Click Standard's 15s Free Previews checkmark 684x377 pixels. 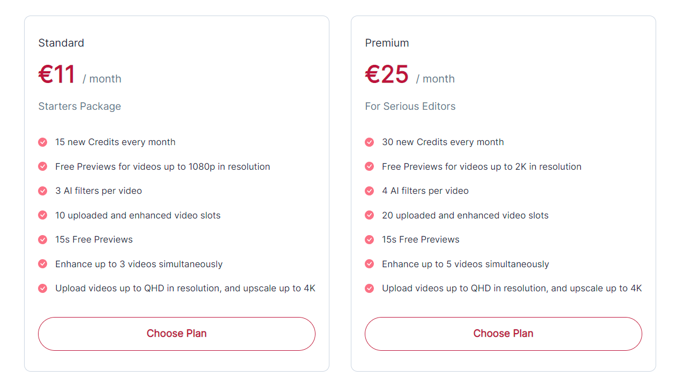tap(43, 239)
